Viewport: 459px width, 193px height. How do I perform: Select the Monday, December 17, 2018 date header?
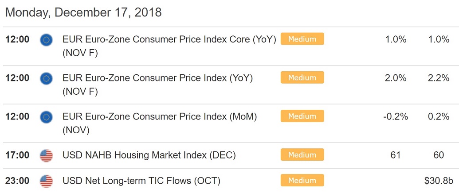pos(83,12)
